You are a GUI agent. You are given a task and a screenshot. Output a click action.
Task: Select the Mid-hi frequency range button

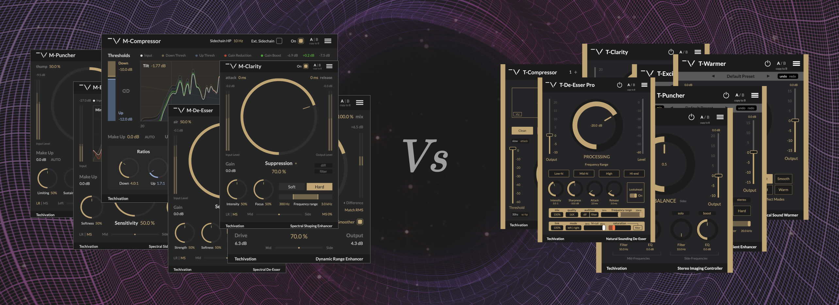point(584,174)
